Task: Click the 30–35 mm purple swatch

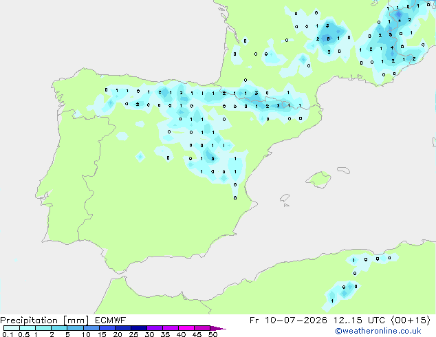Action: click(154, 328)
